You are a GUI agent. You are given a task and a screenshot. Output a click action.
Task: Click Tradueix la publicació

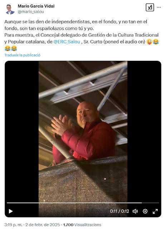[22, 55]
